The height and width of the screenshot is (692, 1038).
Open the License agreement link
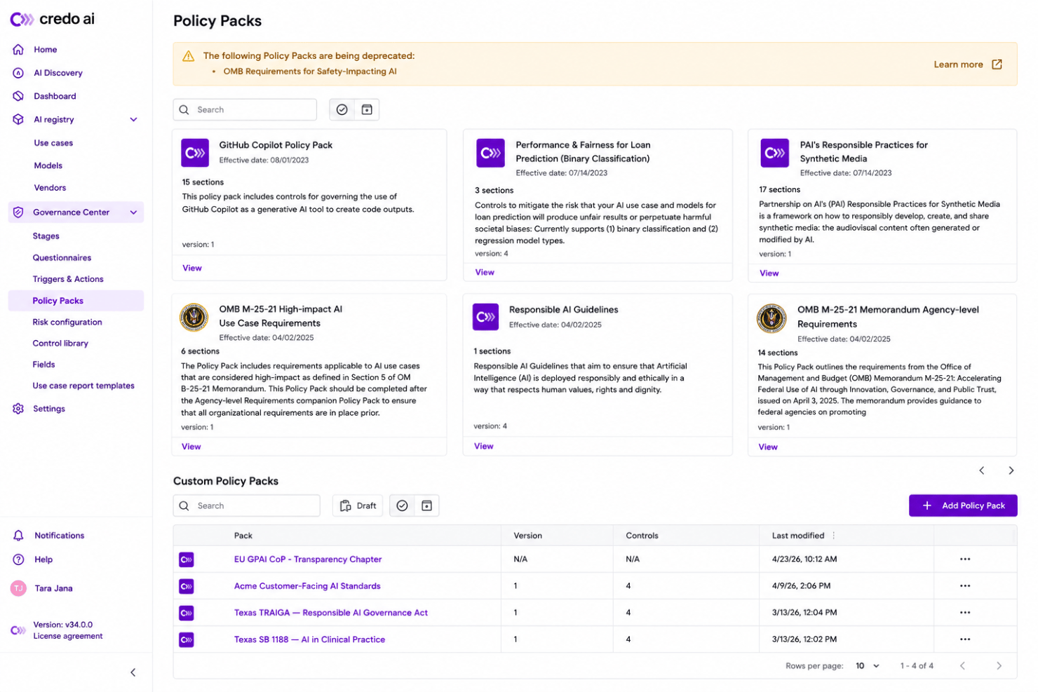(x=68, y=637)
